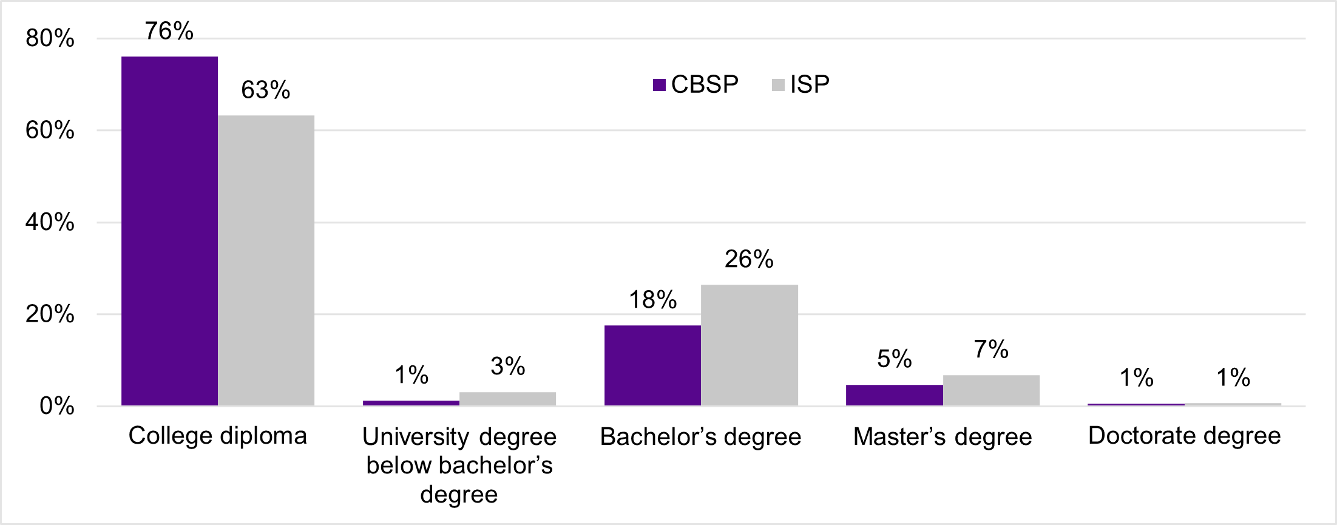Click the purple Master's degree bar

[894, 395]
